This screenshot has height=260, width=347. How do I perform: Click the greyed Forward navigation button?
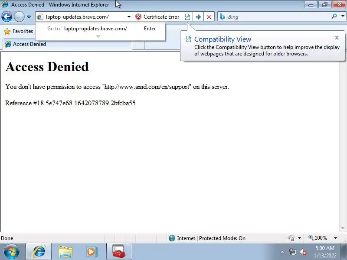(19, 17)
